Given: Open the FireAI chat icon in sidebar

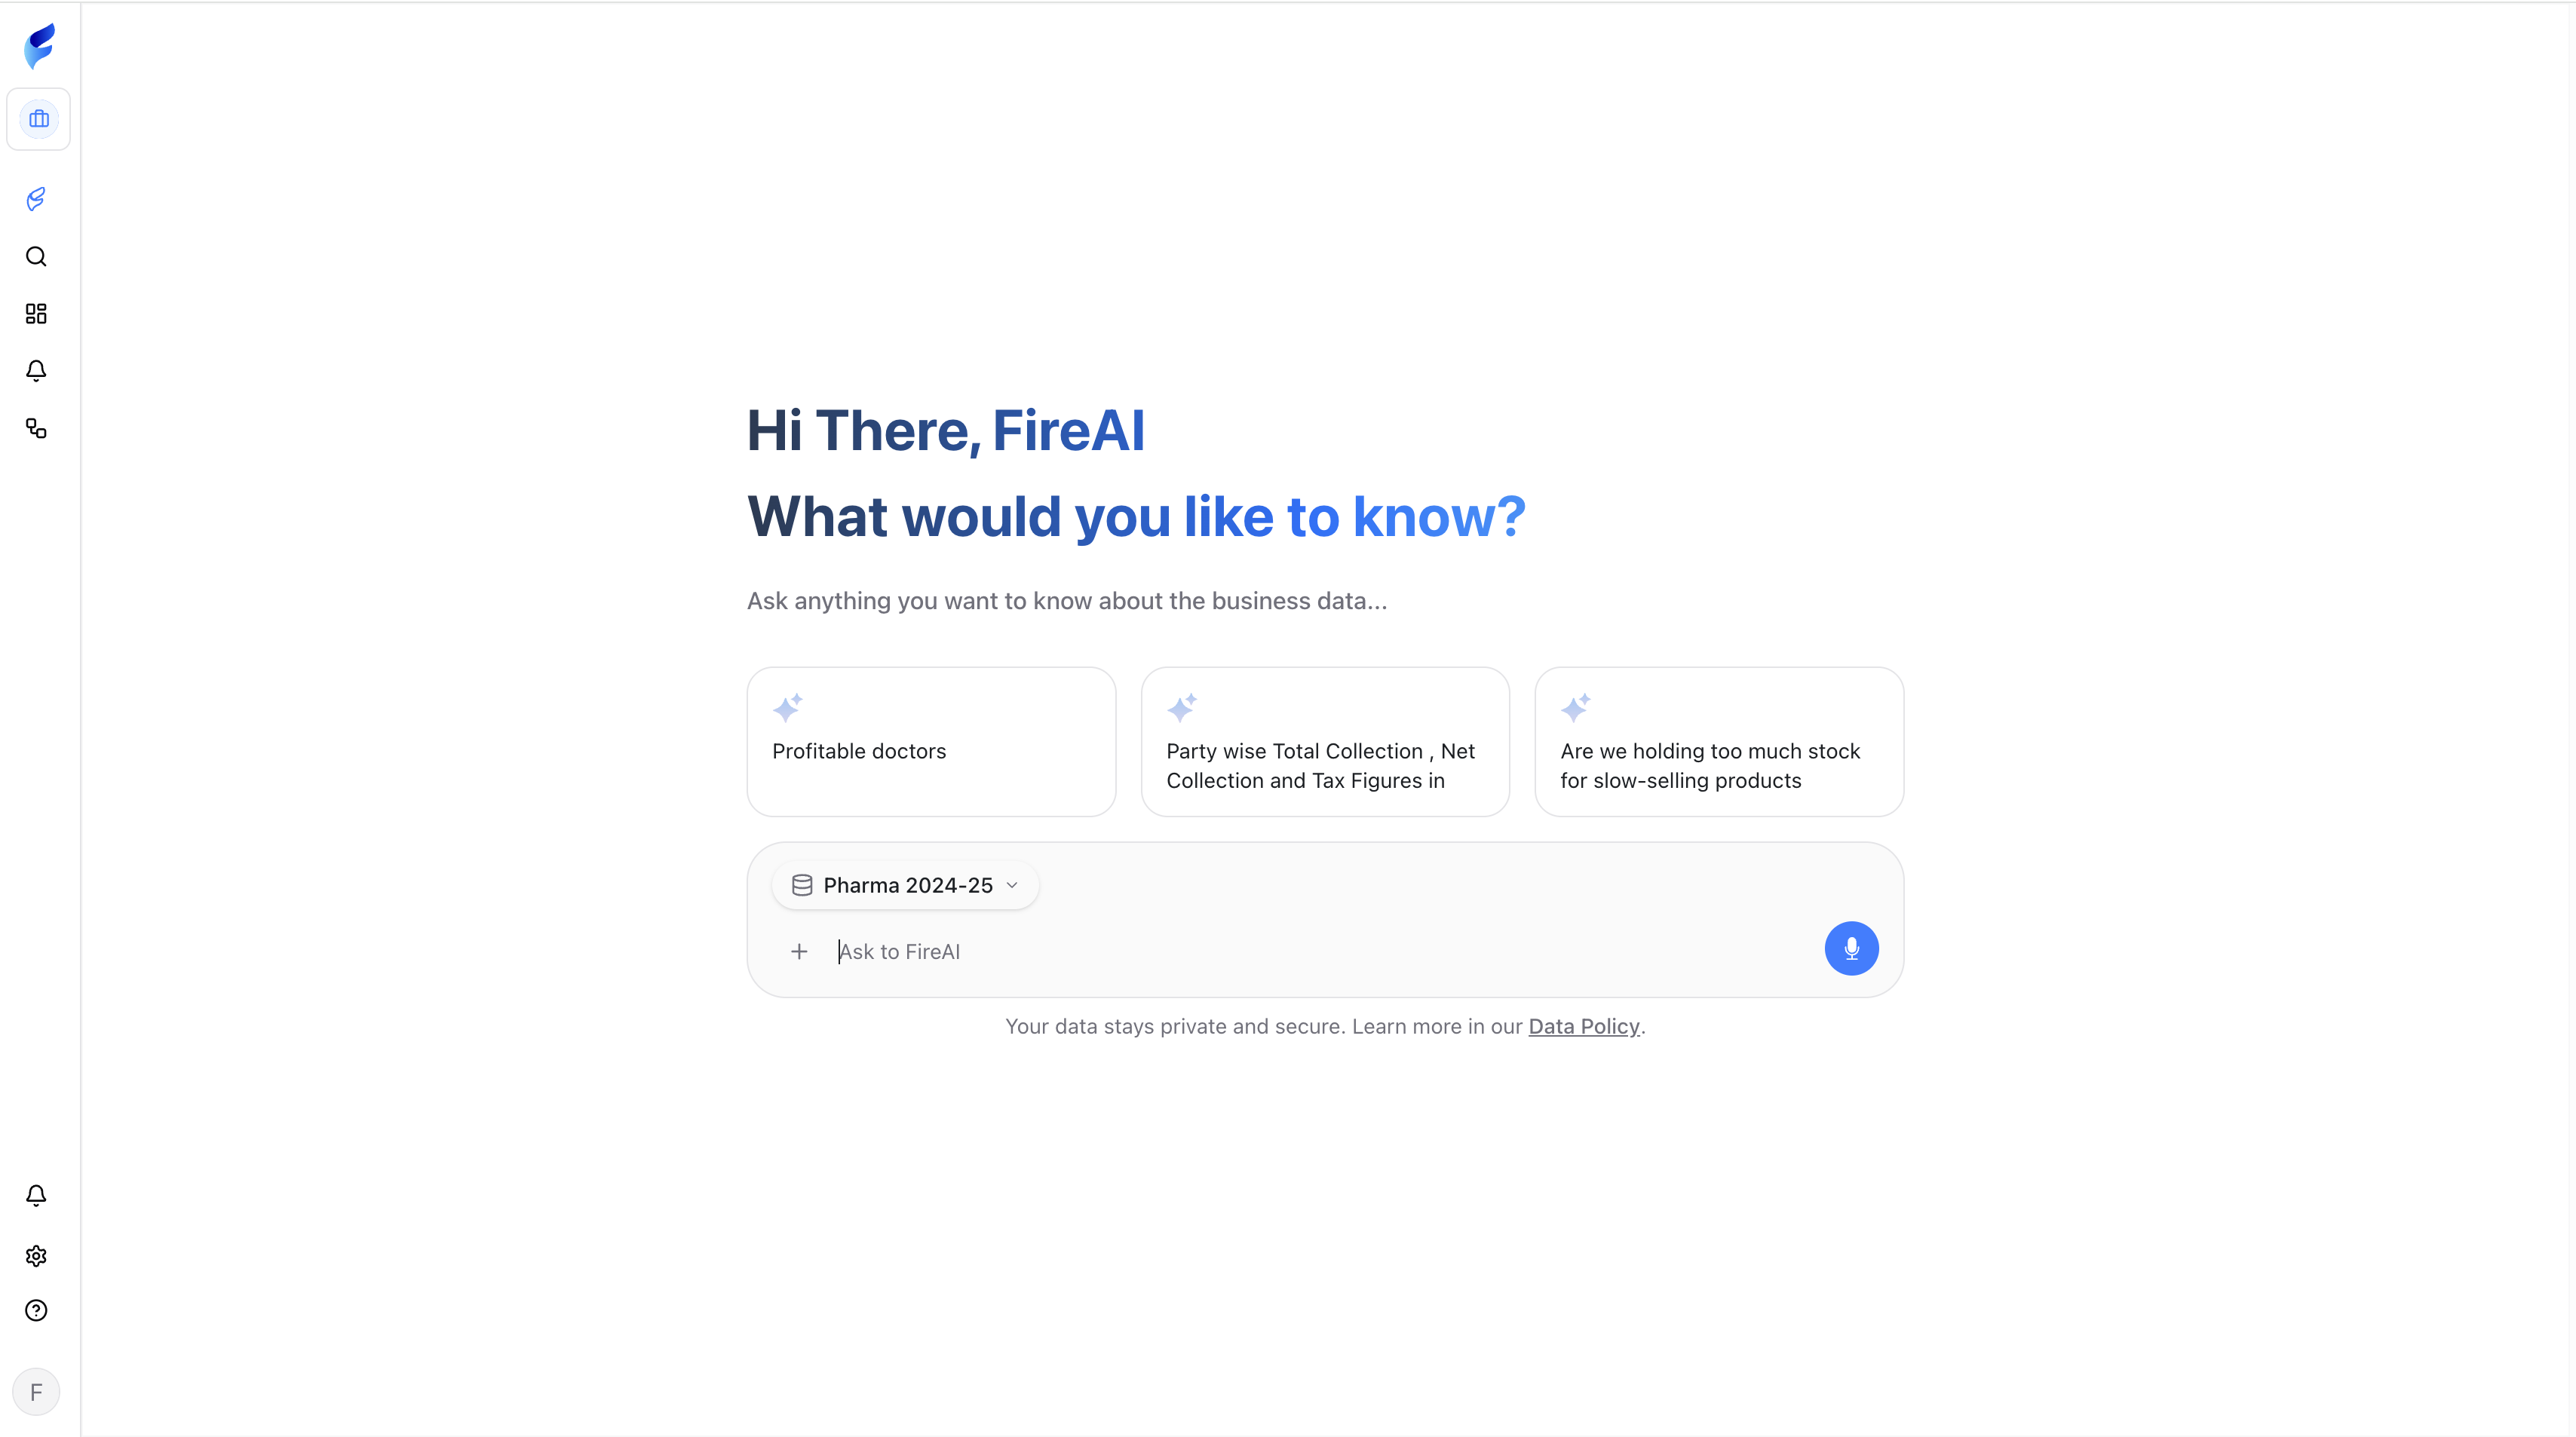Looking at the screenshot, I should 36,199.
